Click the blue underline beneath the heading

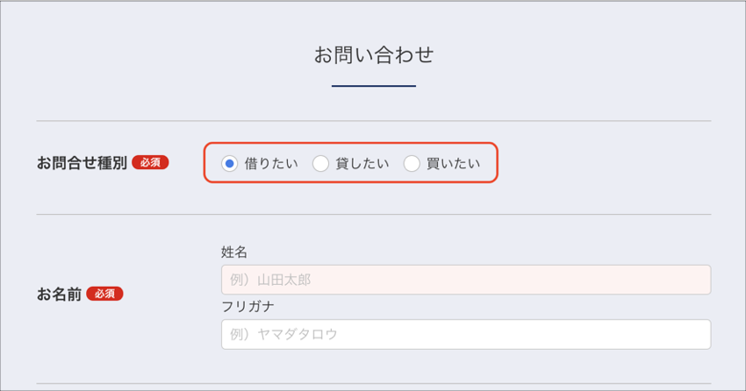(374, 86)
